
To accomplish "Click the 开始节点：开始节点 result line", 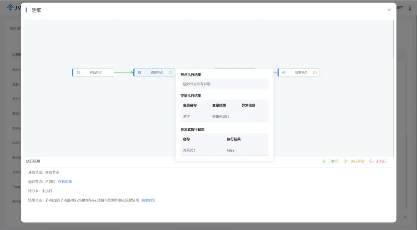I will [x=43, y=172].
